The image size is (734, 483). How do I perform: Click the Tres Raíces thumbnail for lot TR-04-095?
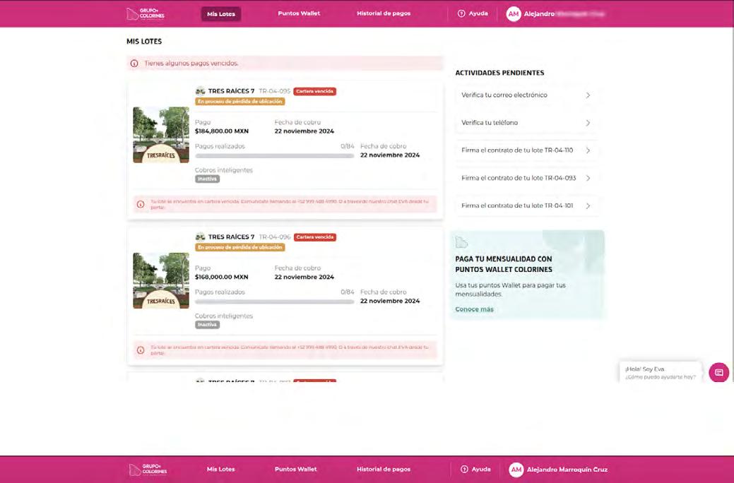pos(161,135)
